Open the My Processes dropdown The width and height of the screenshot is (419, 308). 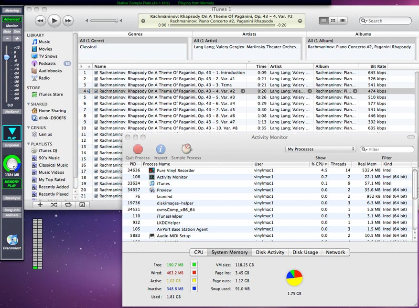(321, 149)
